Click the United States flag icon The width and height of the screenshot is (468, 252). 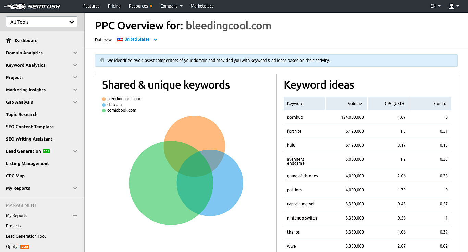pyautogui.click(x=120, y=39)
